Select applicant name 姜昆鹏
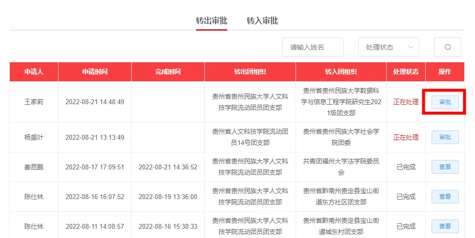 pyautogui.click(x=34, y=167)
